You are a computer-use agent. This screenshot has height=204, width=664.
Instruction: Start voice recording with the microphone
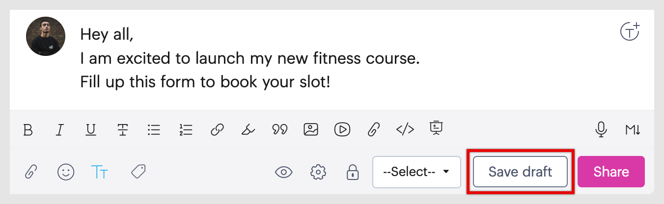coord(601,129)
